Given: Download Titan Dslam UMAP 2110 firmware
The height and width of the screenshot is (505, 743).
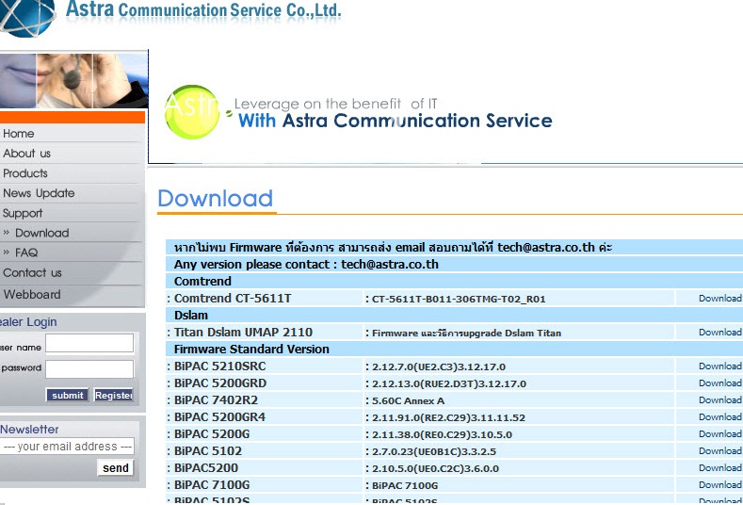Looking at the screenshot, I should 719,333.
